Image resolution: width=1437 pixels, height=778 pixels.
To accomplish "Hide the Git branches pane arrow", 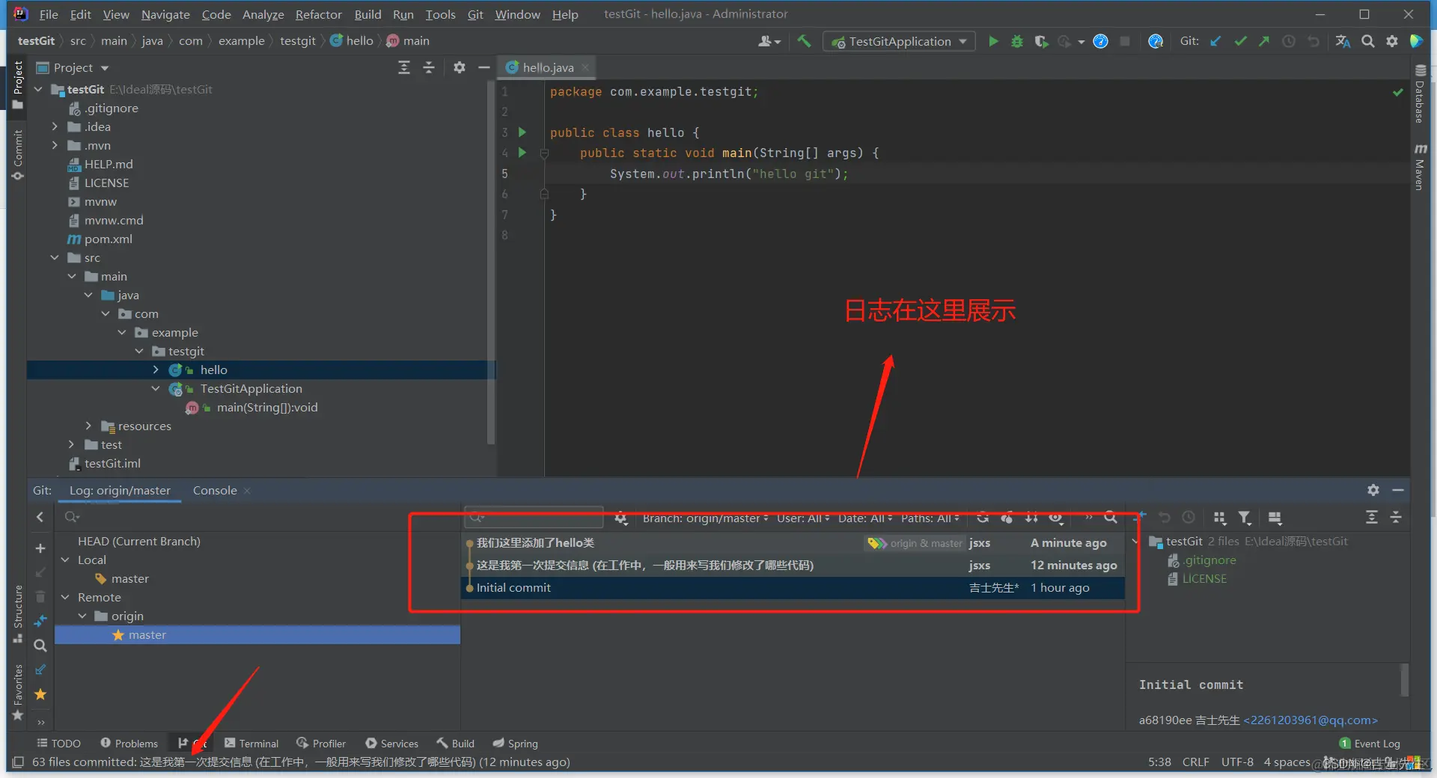I will tap(40, 517).
